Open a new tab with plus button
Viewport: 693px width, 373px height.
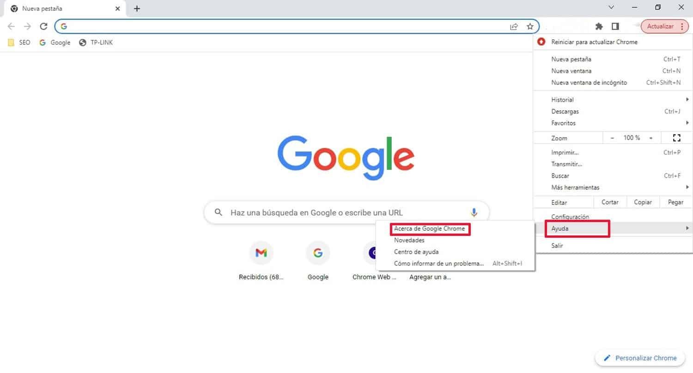click(x=137, y=8)
